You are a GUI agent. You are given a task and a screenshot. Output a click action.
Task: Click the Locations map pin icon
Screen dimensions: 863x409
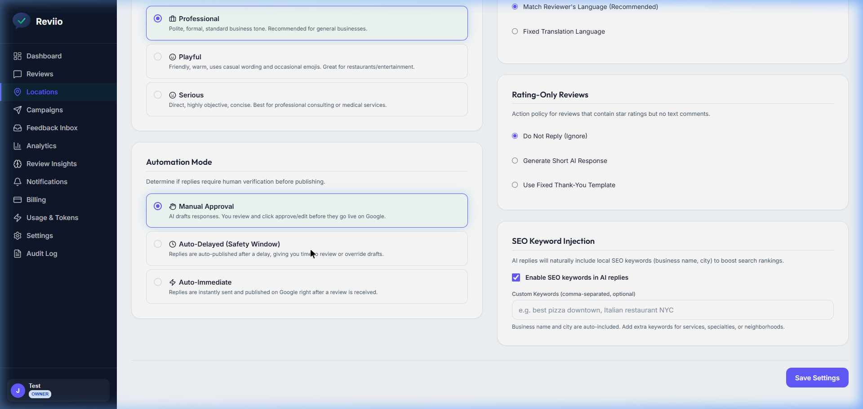click(x=18, y=92)
